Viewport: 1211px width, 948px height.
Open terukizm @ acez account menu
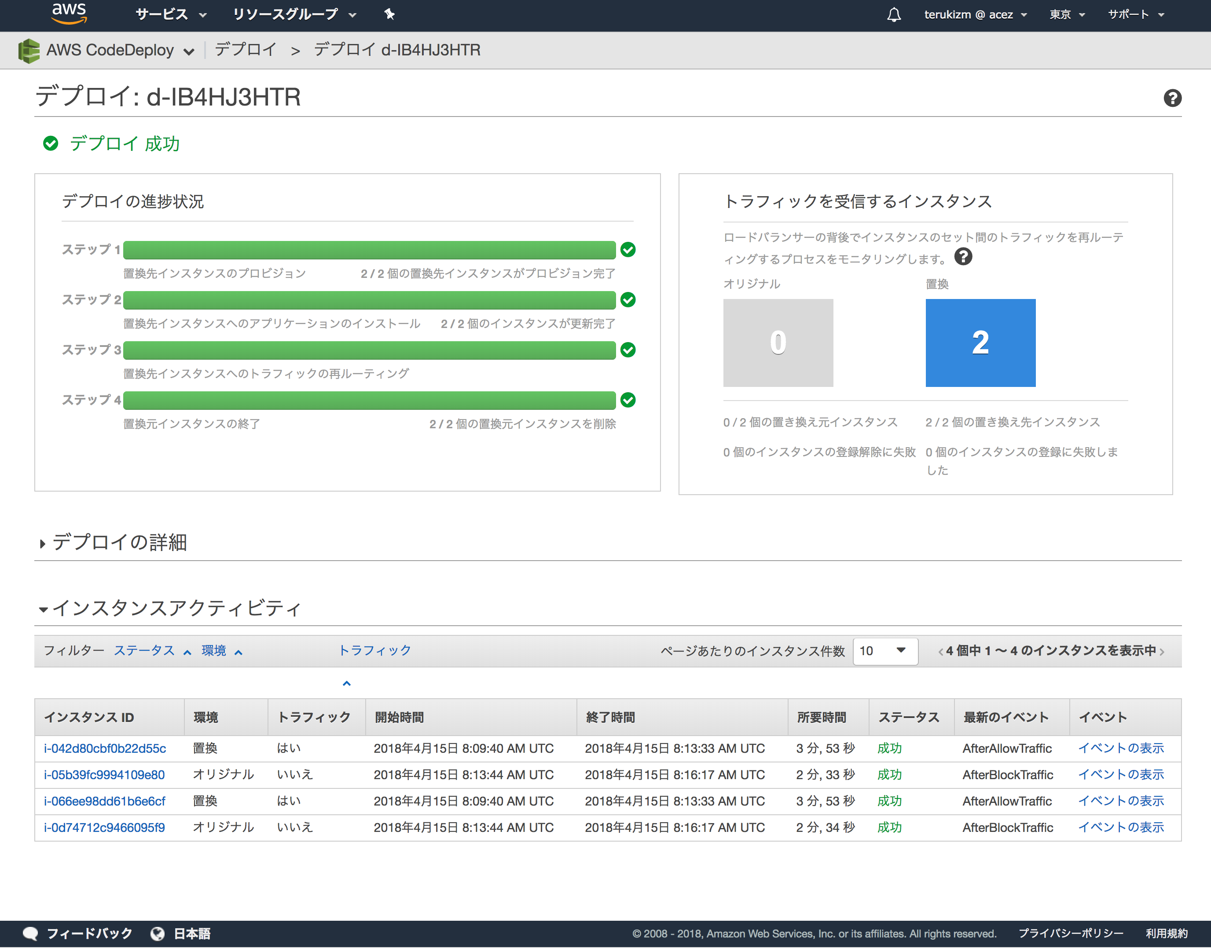click(x=975, y=15)
